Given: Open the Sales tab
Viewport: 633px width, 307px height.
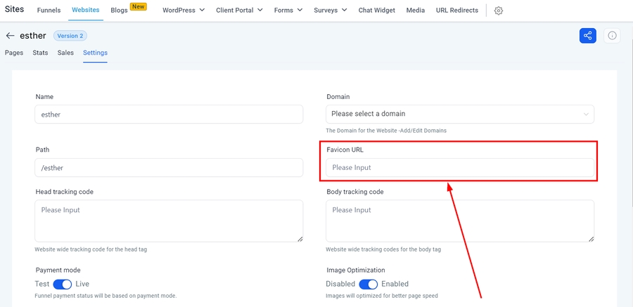Looking at the screenshot, I should (x=65, y=53).
